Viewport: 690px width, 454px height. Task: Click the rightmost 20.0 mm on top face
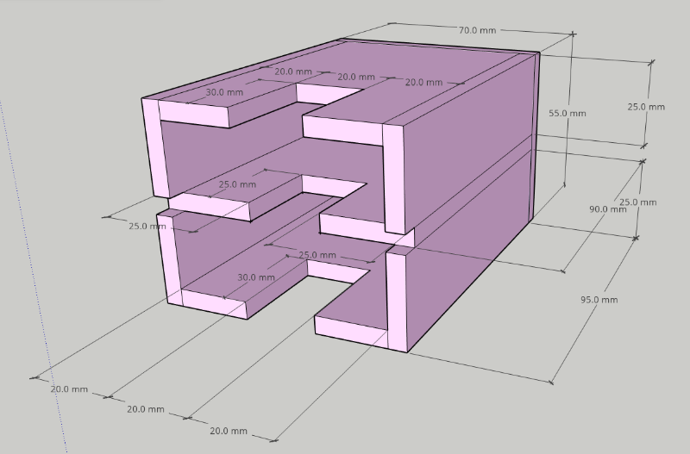[424, 83]
